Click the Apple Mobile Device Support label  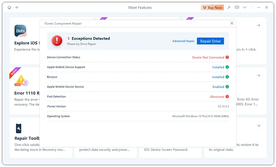pos(66,67)
